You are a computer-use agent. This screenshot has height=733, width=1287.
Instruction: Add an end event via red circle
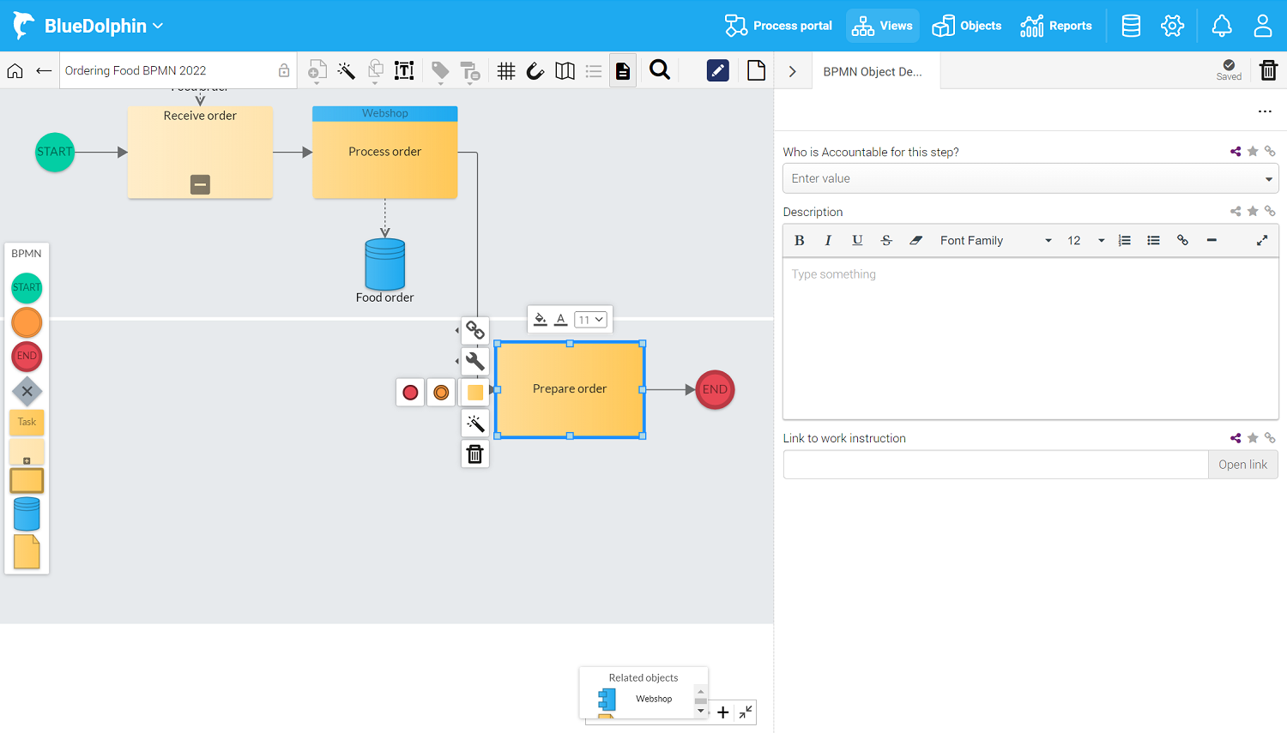click(410, 393)
